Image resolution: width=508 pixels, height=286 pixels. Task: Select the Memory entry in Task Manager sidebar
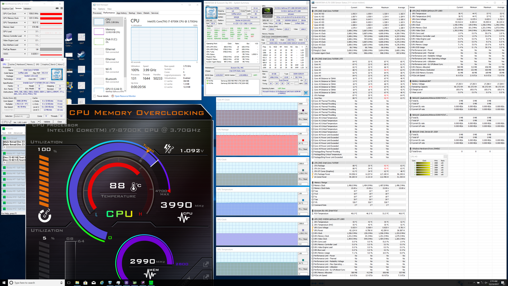pos(108,31)
